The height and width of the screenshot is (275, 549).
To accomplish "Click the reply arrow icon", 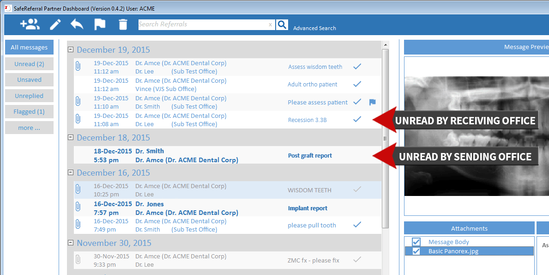I will point(77,24).
